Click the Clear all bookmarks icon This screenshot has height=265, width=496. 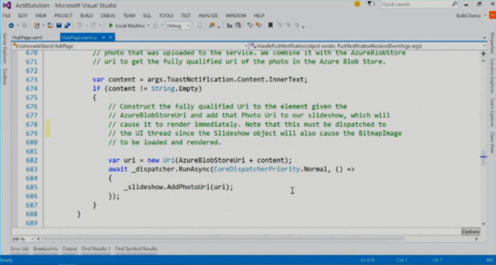click(296, 26)
